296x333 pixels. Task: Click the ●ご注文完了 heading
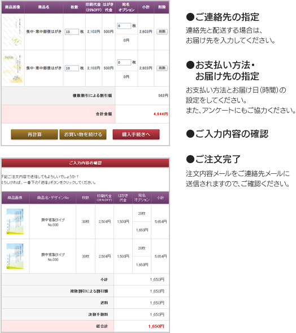click(213, 159)
